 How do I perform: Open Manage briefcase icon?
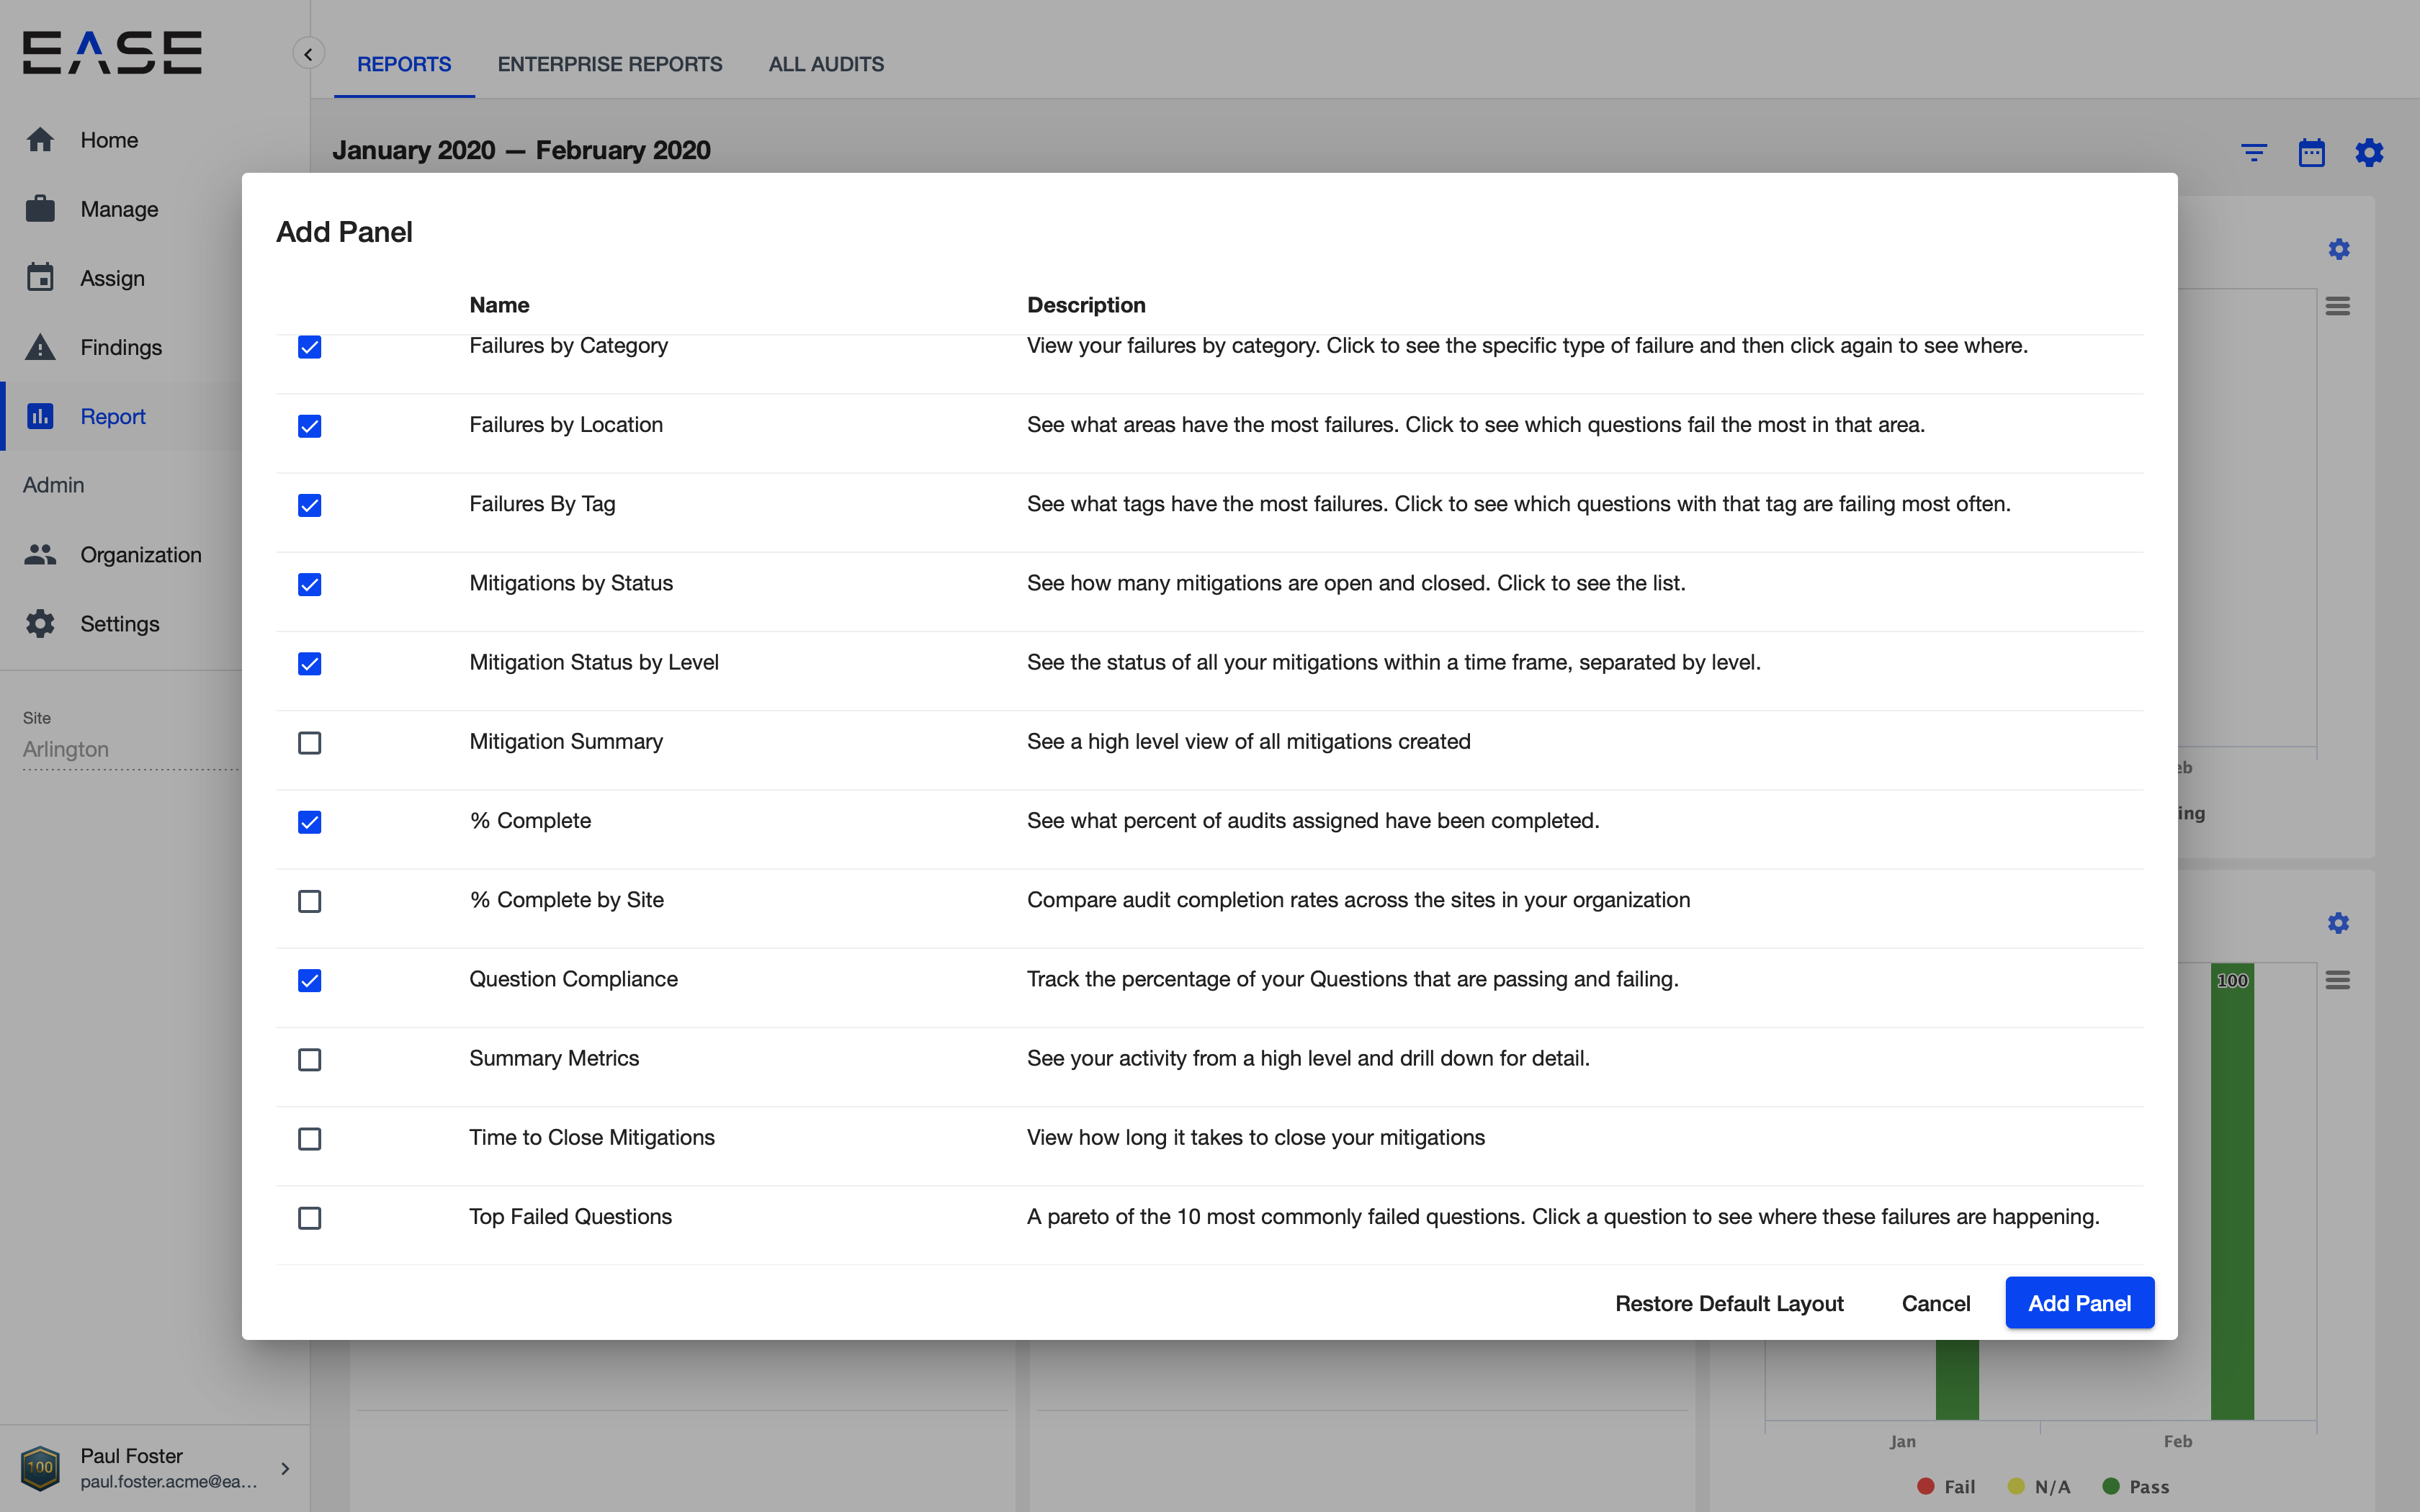(40, 209)
